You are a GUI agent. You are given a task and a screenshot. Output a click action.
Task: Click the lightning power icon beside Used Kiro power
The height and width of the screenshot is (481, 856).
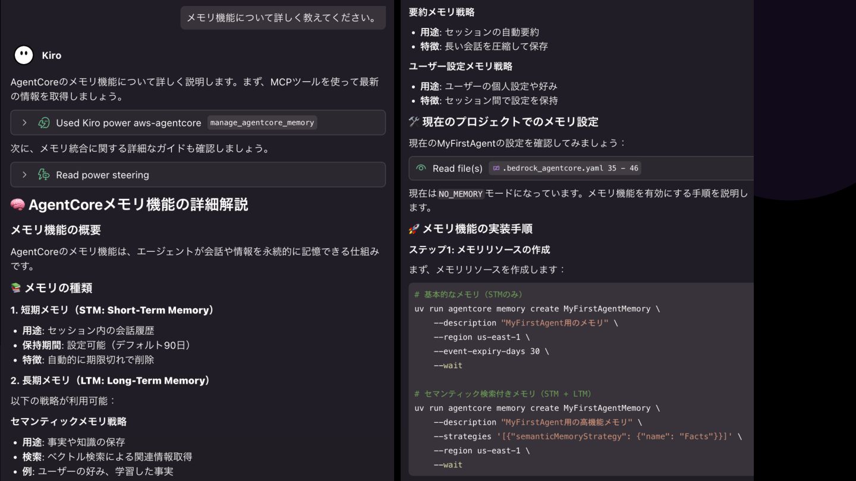click(43, 123)
